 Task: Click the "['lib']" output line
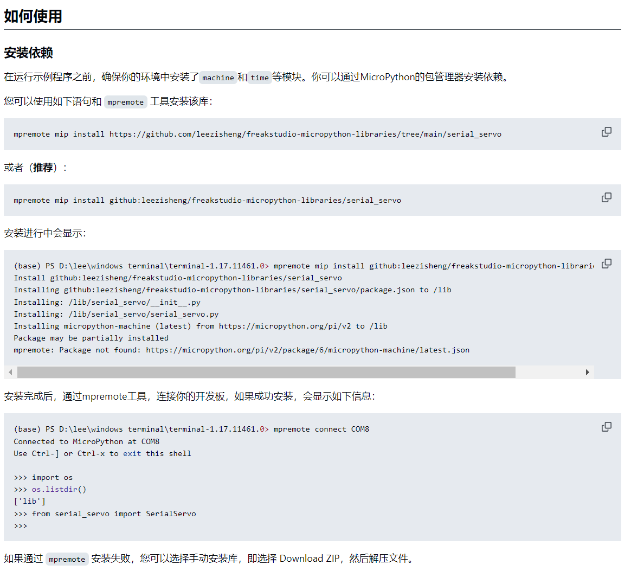[x=29, y=502]
